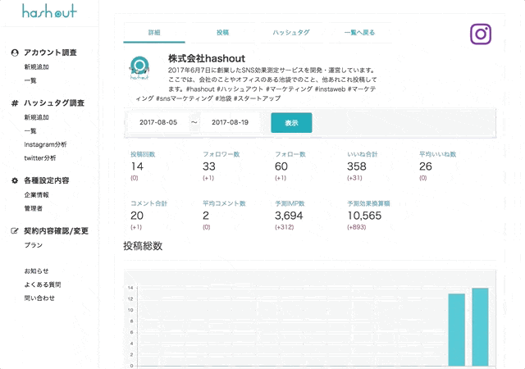Open Instagram分析 in the sidebar

pos(45,144)
